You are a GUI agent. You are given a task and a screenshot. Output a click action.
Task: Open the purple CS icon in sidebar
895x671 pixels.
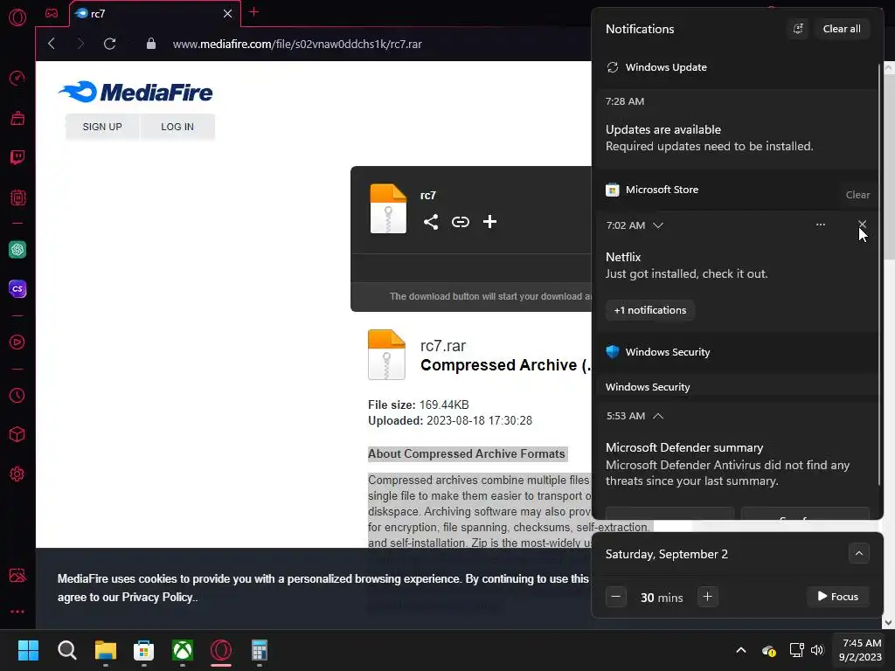[17, 288]
